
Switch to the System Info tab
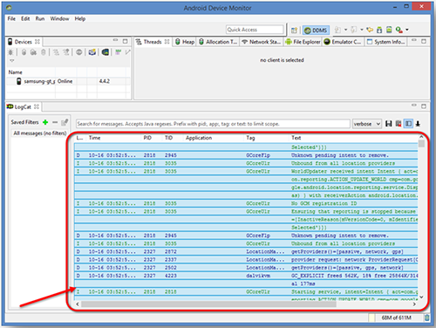pos(385,42)
